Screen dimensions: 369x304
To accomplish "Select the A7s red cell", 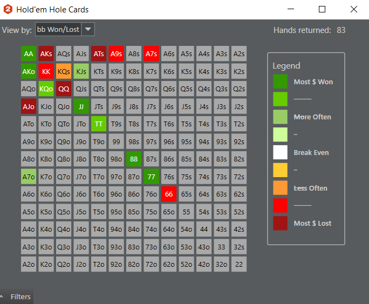I will (151, 54).
